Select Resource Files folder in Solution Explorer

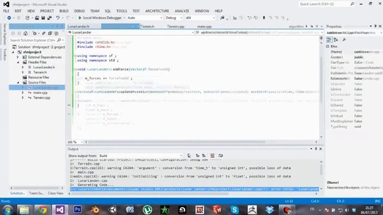[38, 77]
